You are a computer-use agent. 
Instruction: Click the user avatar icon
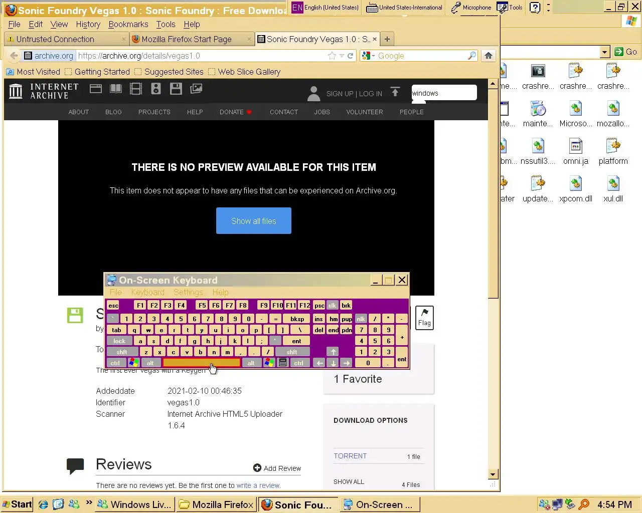tap(314, 93)
